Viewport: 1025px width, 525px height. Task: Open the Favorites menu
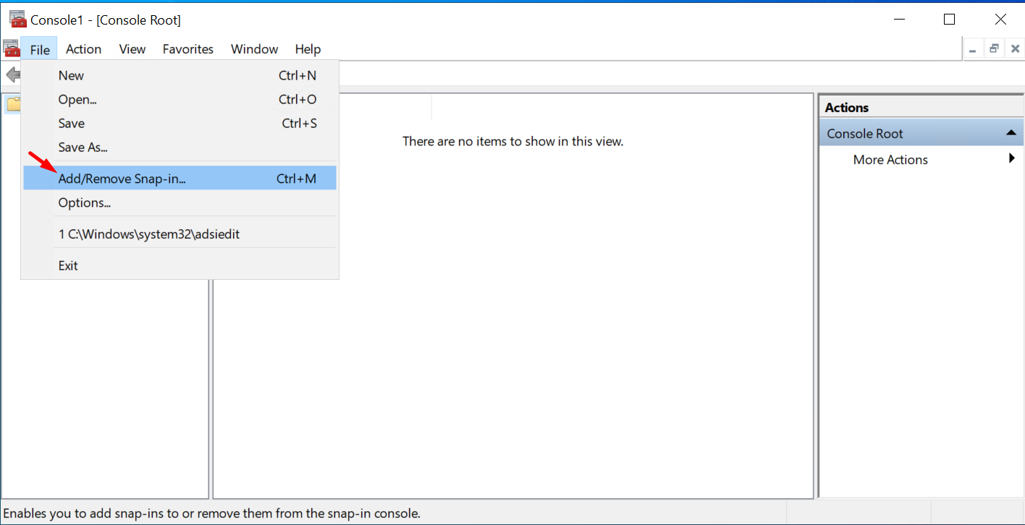[187, 49]
